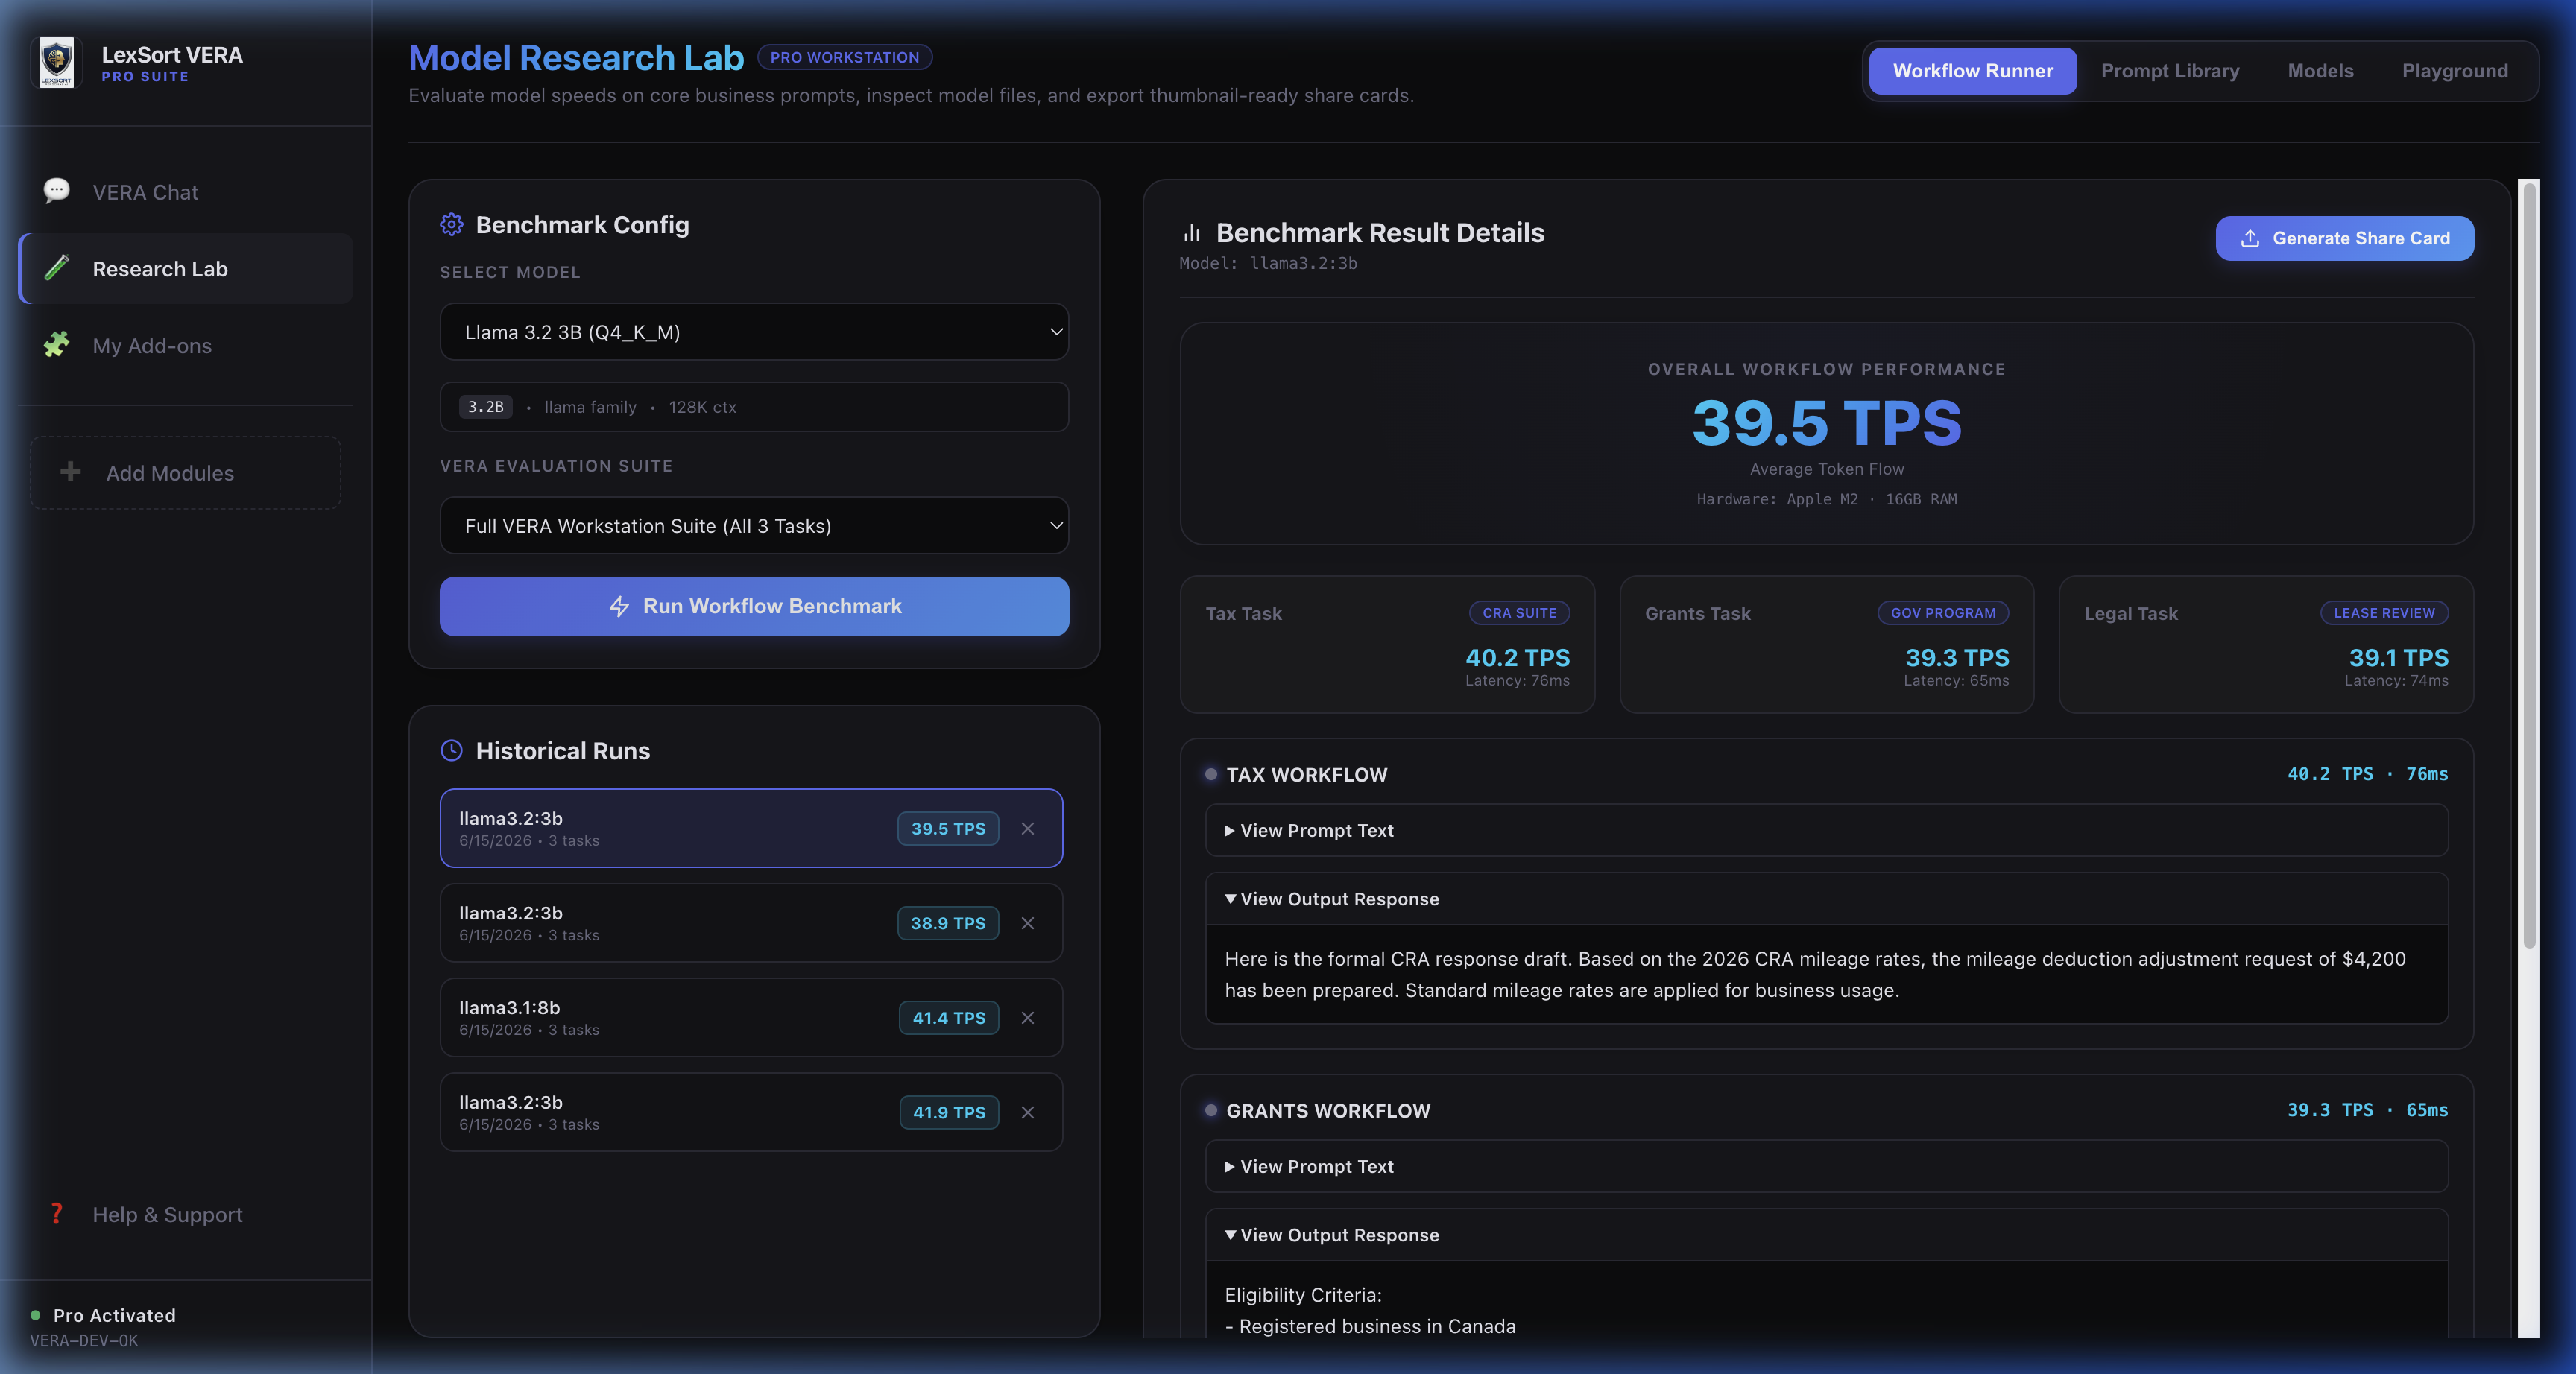
Task: Go to VERA Chat in sidebar
Action: [186, 192]
